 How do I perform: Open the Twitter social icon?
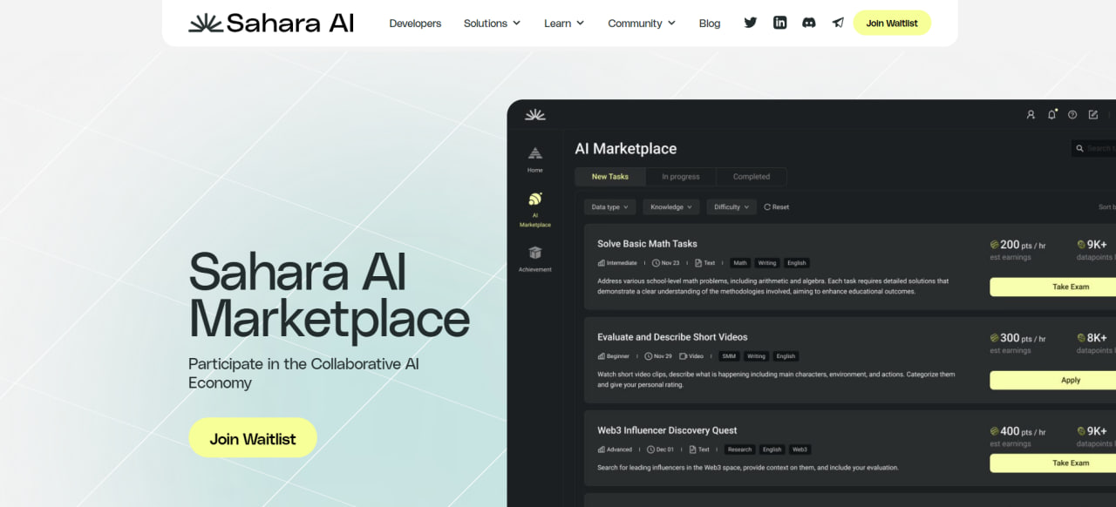tap(751, 23)
